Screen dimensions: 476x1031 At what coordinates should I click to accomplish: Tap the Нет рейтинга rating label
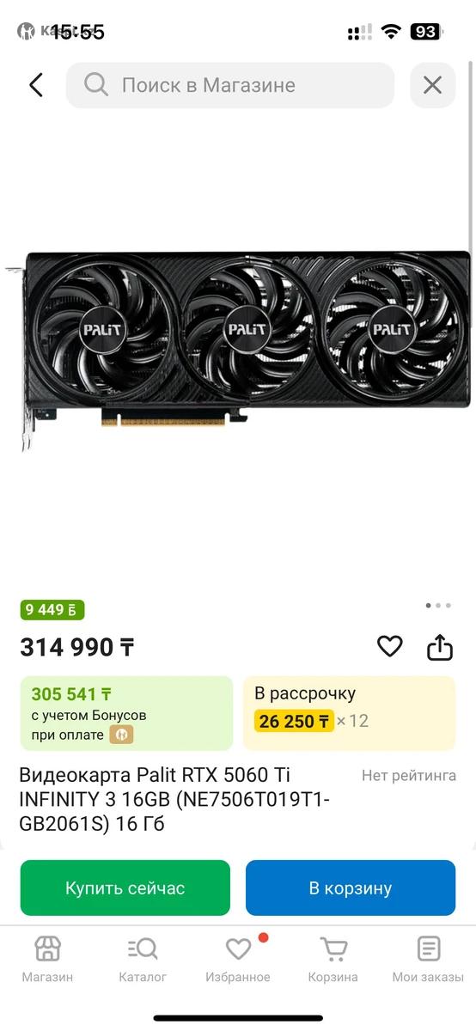[409, 775]
